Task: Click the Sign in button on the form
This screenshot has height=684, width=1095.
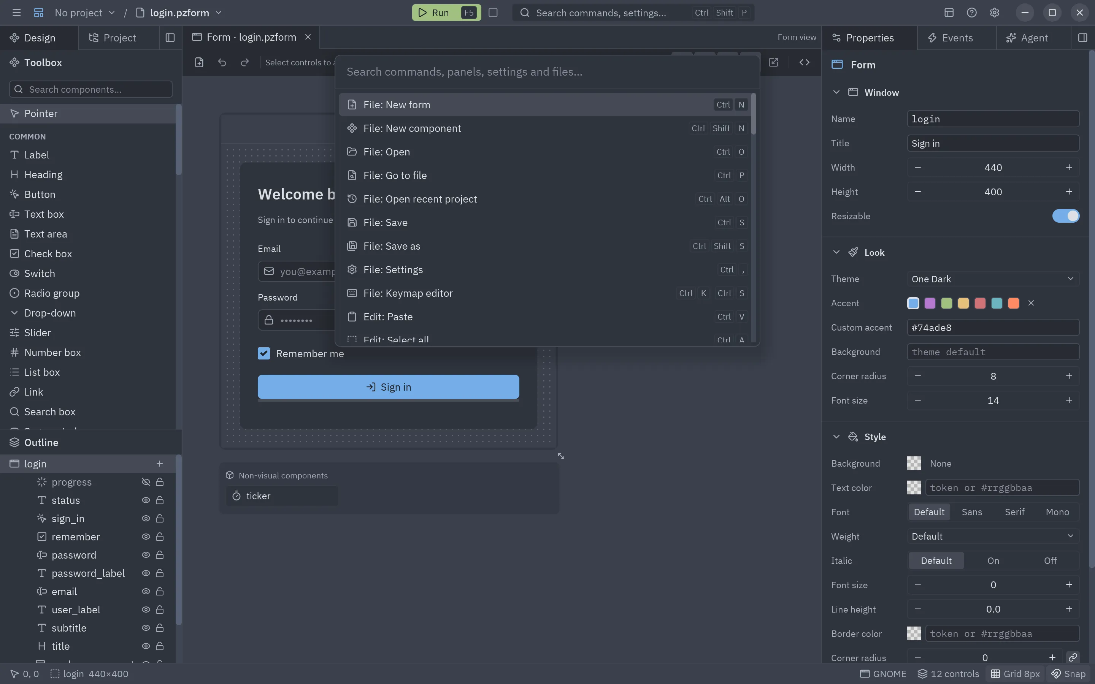Action: tap(388, 387)
